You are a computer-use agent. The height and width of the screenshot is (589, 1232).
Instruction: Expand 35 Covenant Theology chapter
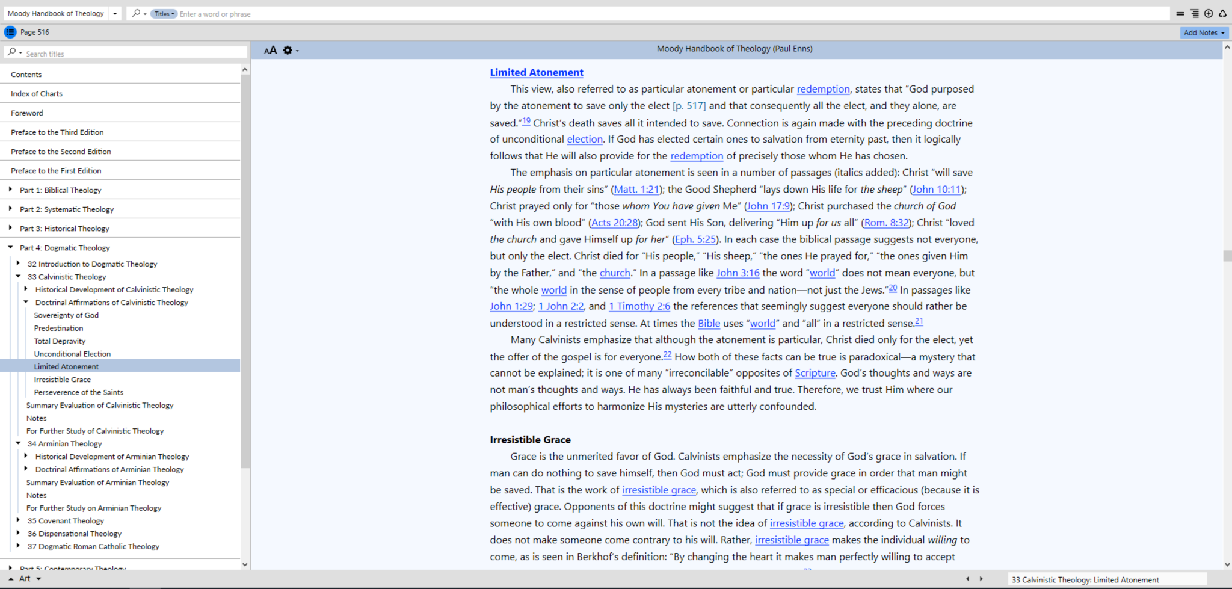tap(19, 520)
